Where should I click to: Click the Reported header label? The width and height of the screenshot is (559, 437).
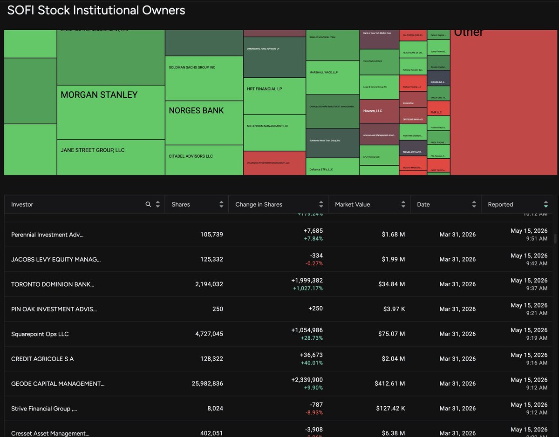click(500, 204)
